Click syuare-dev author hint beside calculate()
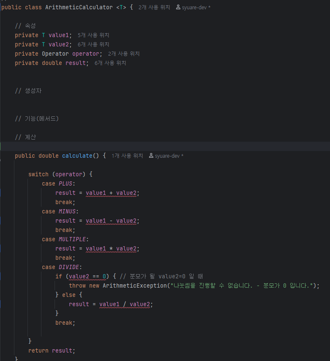 (x=169, y=156)
